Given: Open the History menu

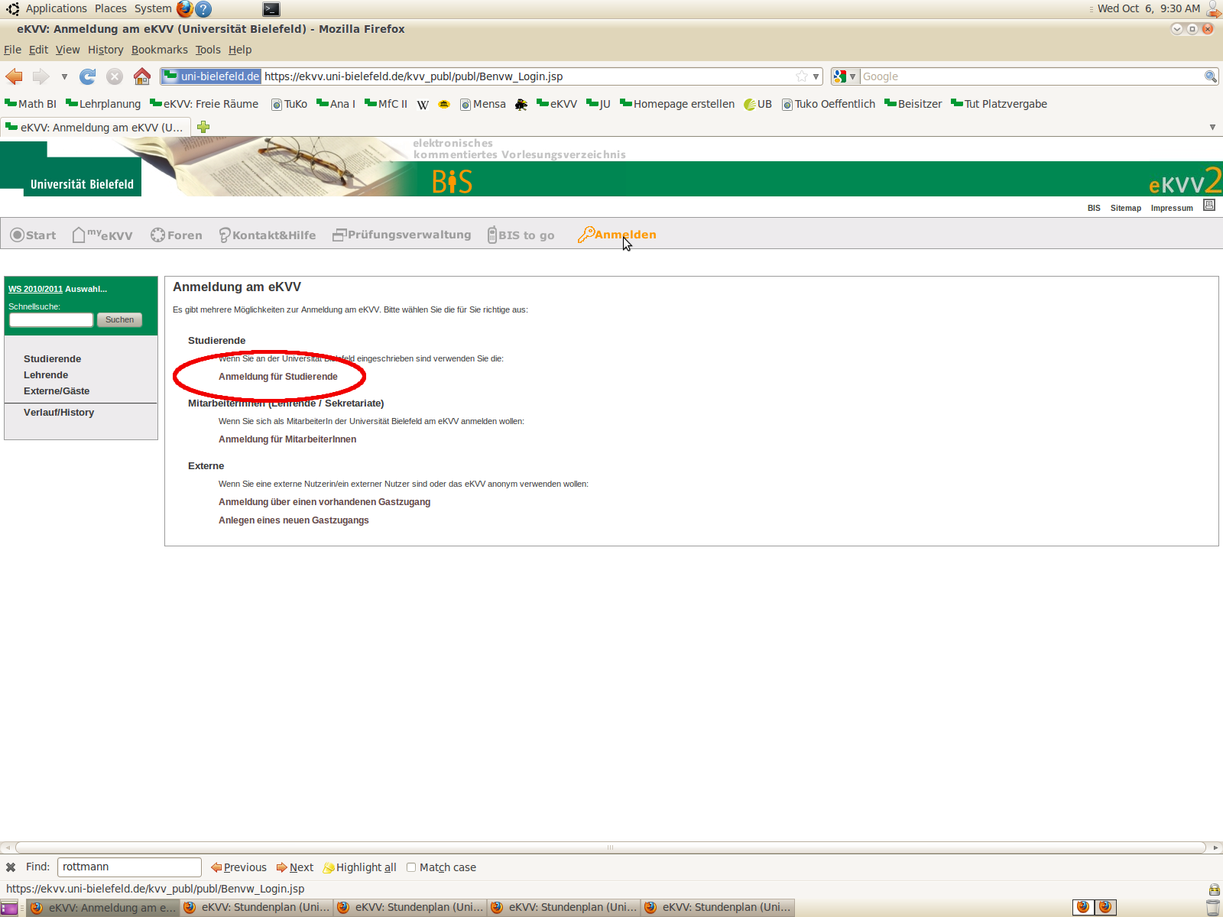Looking at the screenshot, I should [x=105, y=50].
